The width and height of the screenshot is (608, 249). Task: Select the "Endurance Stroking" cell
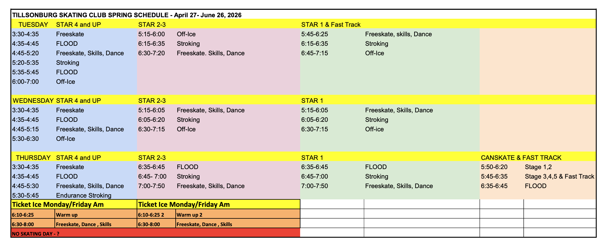84,196
